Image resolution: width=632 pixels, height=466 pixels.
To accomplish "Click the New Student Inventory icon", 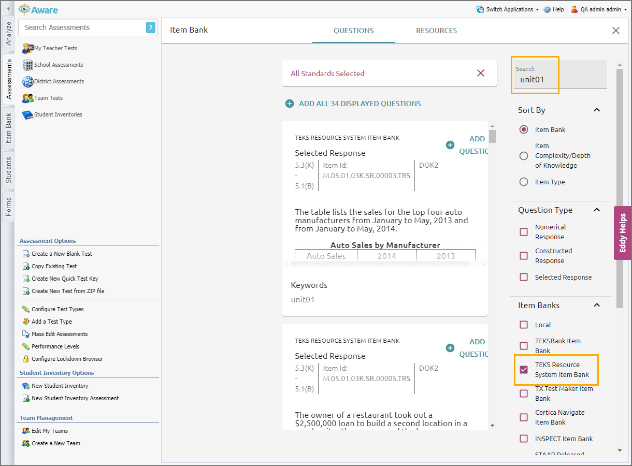I will click(26, 386).
